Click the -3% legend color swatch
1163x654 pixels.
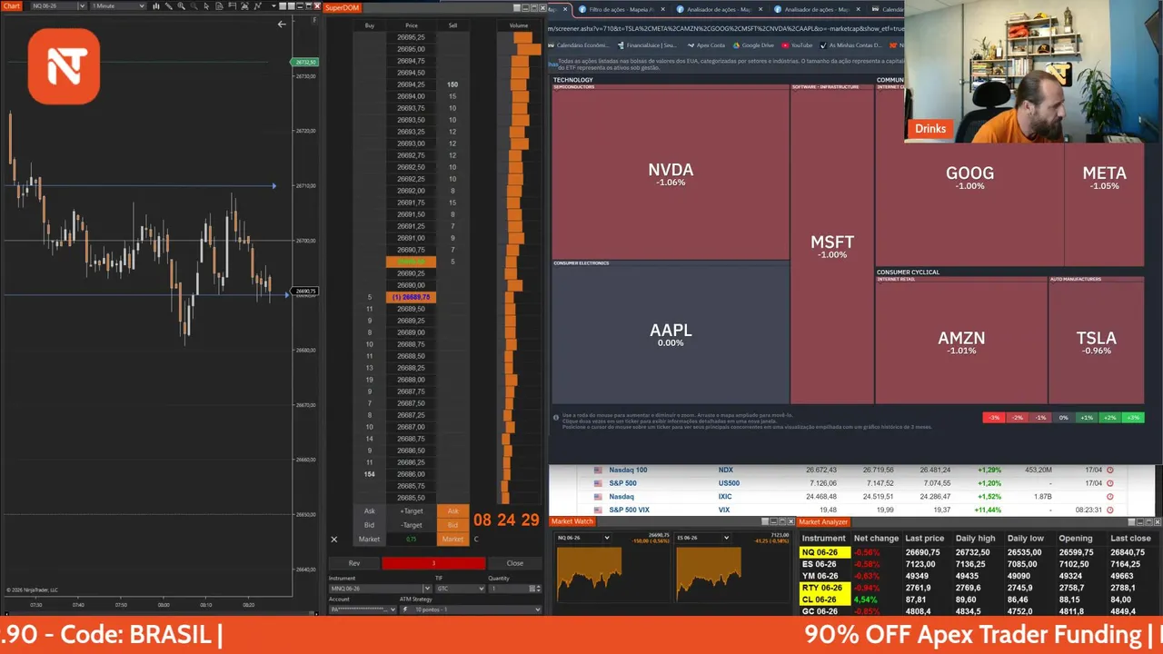coord(994,418)
